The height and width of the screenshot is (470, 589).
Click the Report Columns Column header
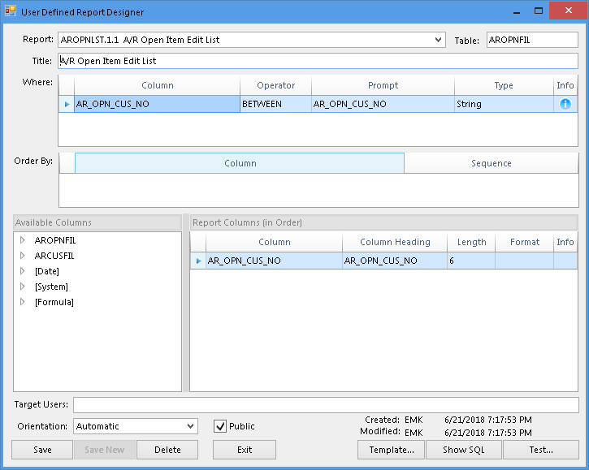pos(274,242)
